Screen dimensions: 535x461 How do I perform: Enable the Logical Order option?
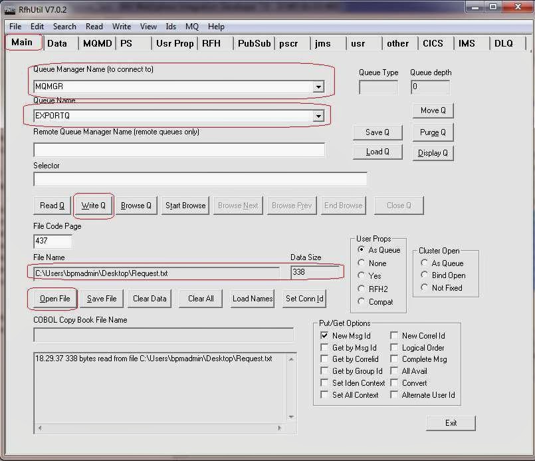(x=395, y=348)
